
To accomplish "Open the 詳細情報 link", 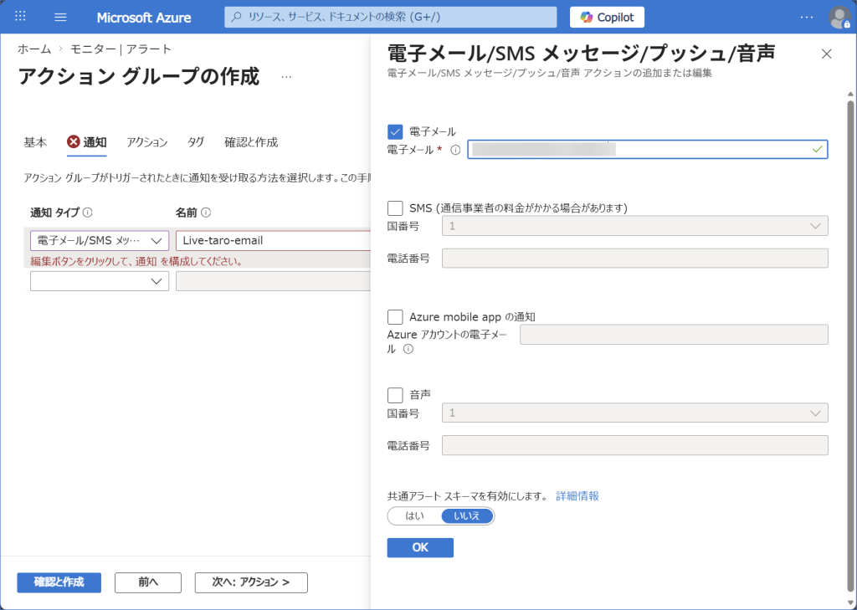I will coord(577,496).
